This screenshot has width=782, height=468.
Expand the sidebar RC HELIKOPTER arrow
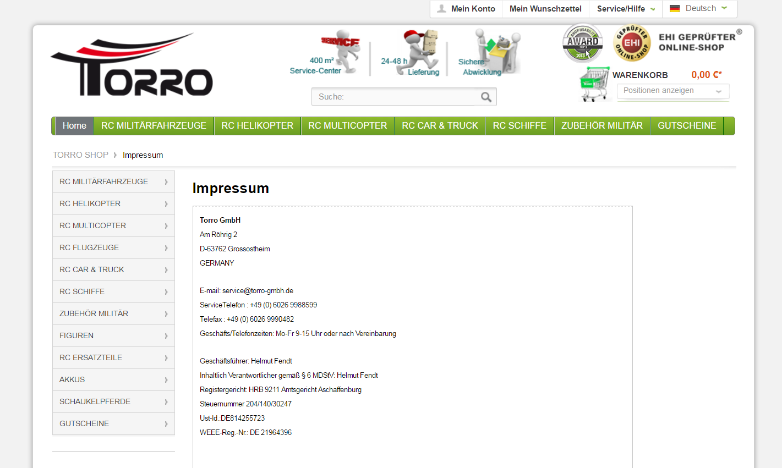tap(166, 203)
